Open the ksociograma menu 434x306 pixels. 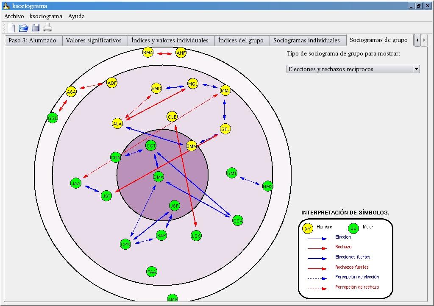pyautogui.click(x=46, y=17)
